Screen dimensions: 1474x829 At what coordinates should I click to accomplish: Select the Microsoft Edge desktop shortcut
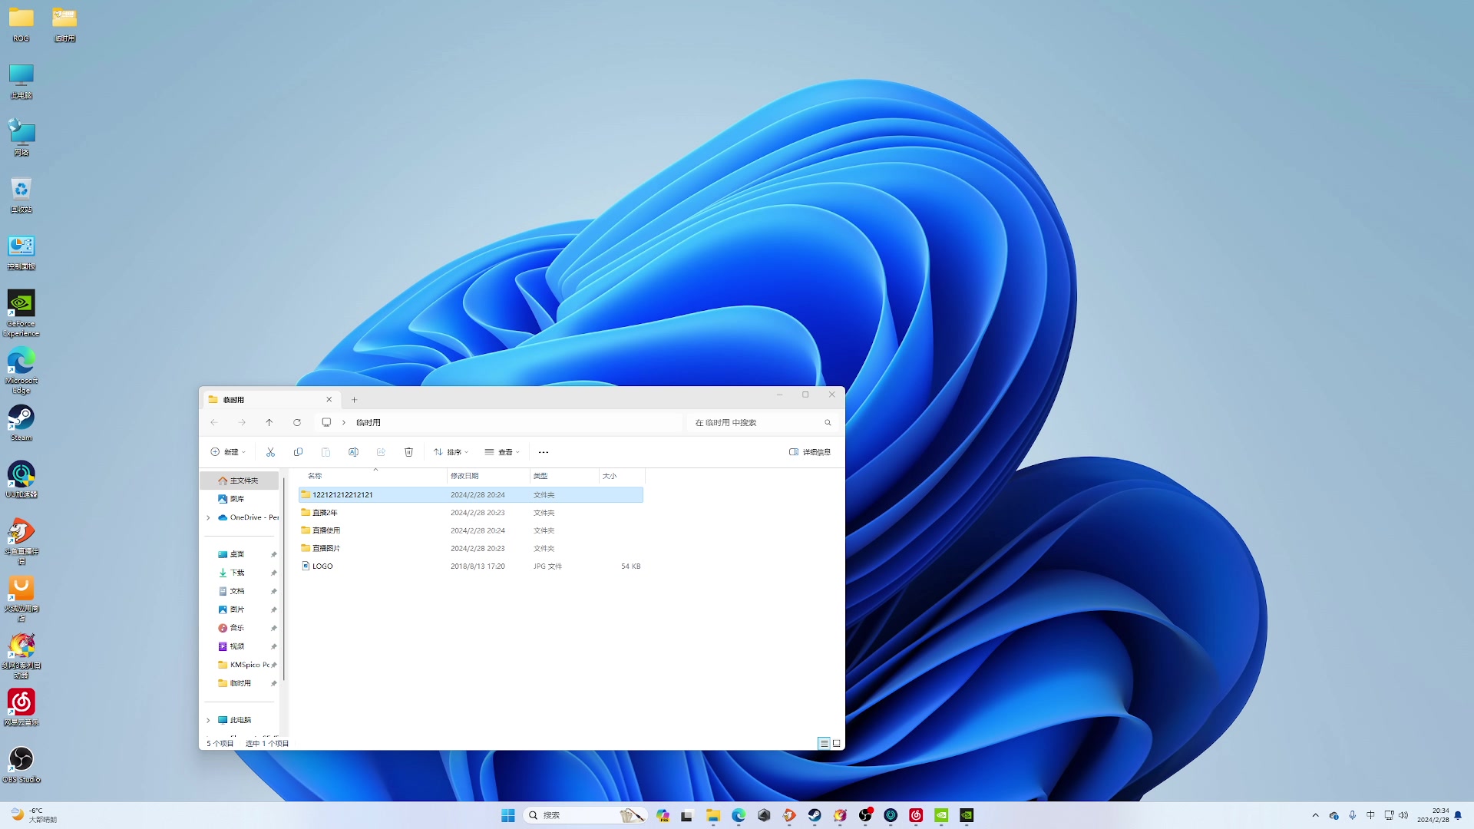coord(21,370)
